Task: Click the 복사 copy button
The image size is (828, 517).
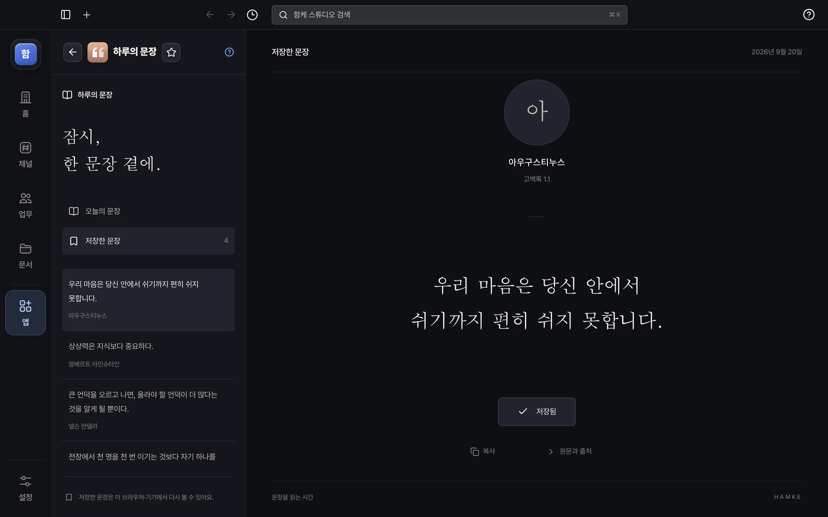Action: (483, 451)
